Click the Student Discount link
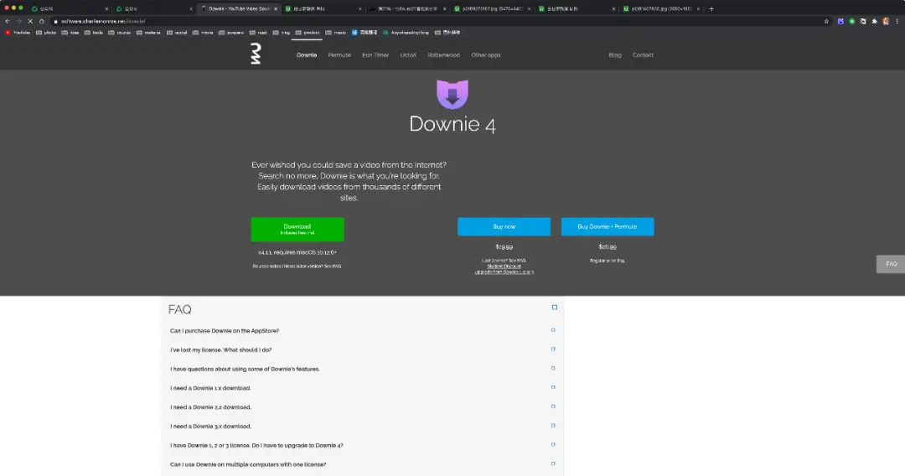Screen dimensions: 905x476 coord(504,266)
